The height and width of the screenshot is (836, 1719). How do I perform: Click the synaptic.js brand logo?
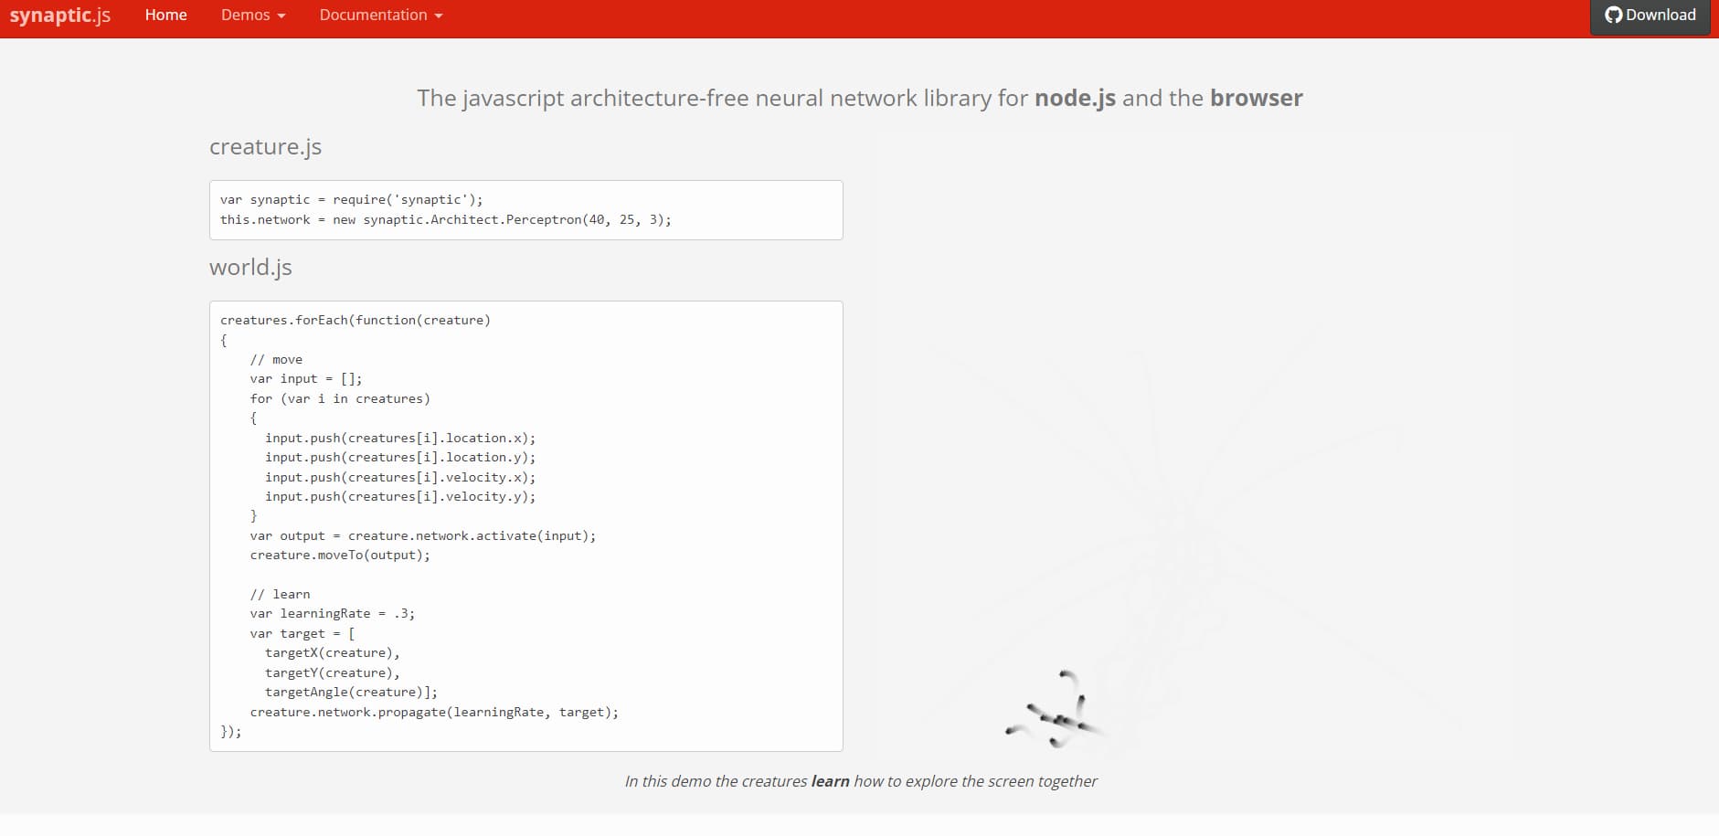pyautogui.click(x=58, y=15)
